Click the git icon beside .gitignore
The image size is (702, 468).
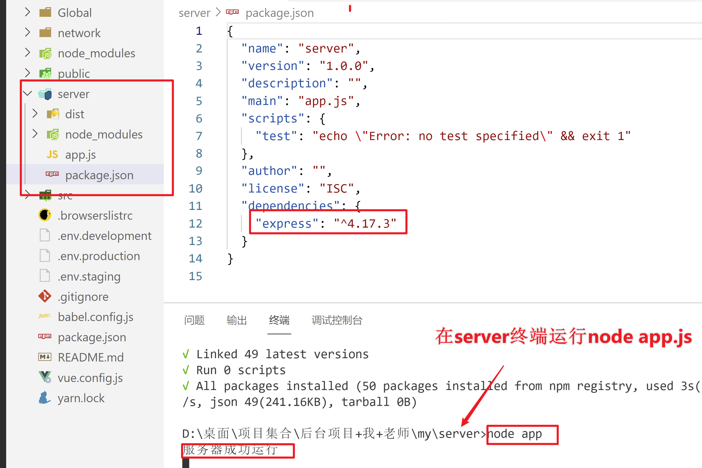coord(45,296)
